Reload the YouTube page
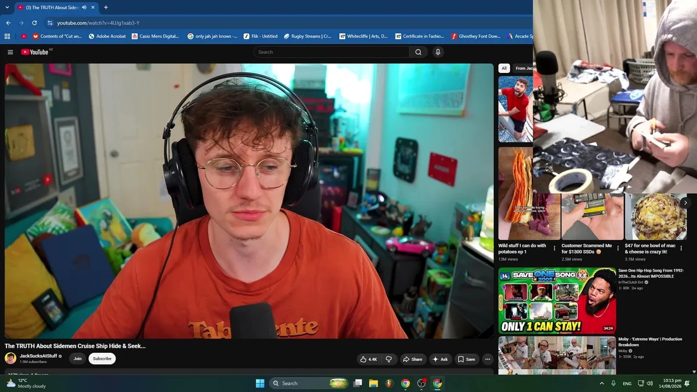Image resolution: width=697 pixels, height=392 pixels. point(34,23)
